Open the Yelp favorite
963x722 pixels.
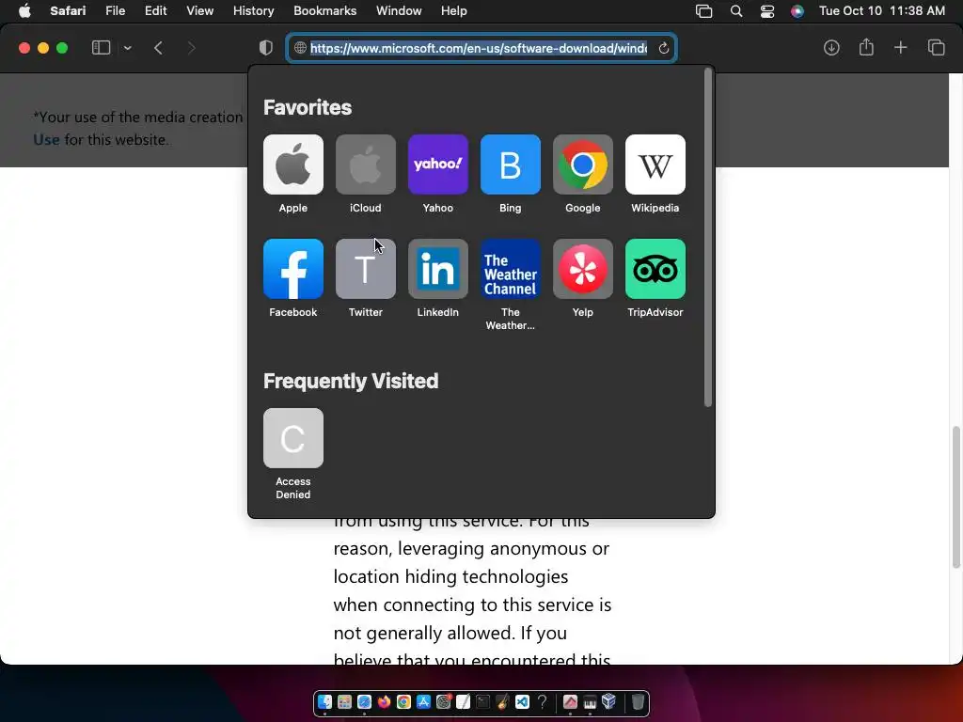(583, 269)
